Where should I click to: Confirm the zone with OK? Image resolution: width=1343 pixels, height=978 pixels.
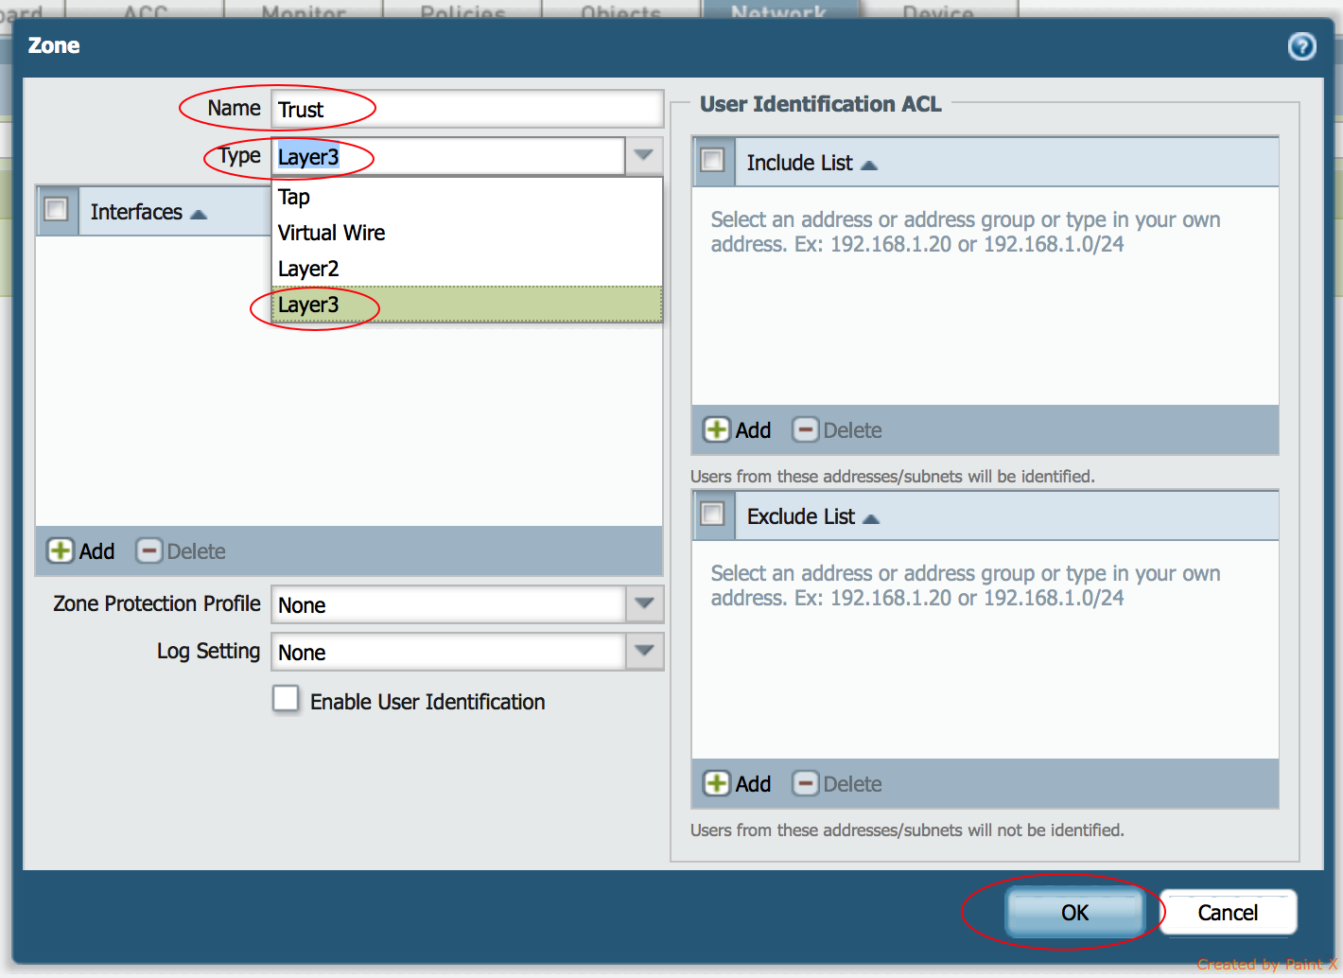[x=1074, y=913]
